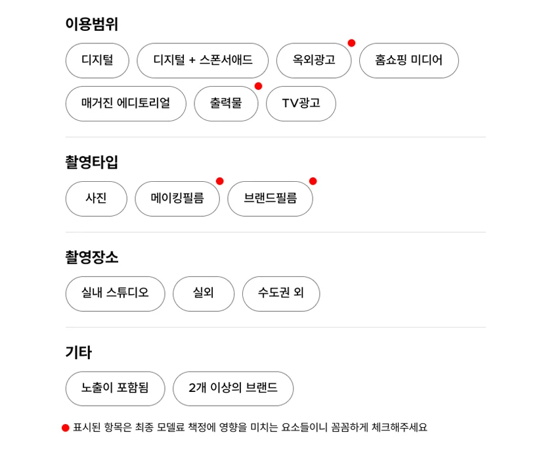Click the red dot on 브랜드필름

tap(313, 181)
